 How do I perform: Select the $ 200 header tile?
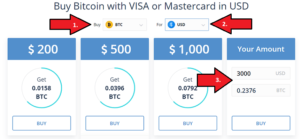(x=42, y=49)
